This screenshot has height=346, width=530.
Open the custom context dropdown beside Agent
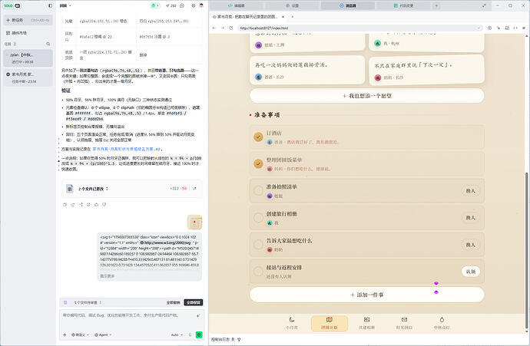[81, 334]
